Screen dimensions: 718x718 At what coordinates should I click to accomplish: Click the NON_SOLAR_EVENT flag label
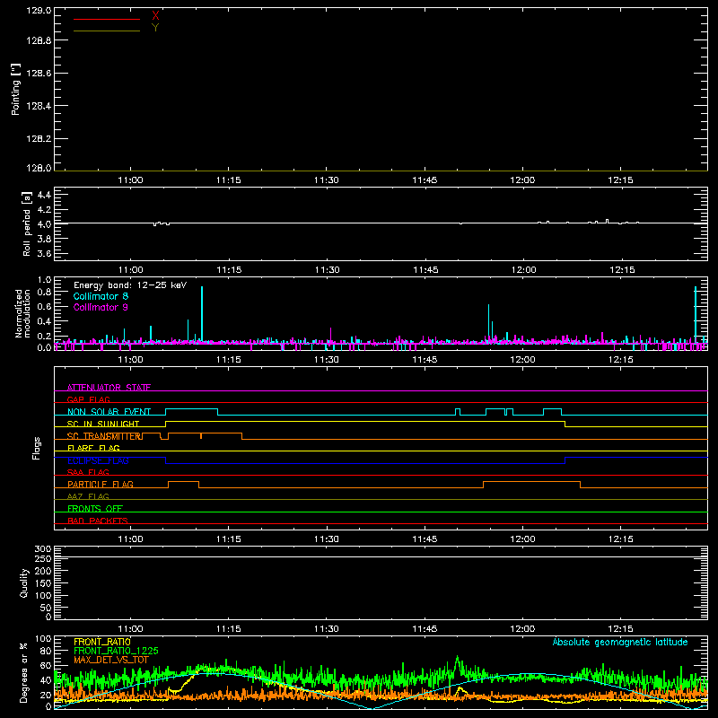(x=109, y=412)
